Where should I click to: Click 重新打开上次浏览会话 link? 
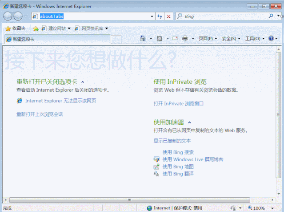click(x=40, y=114)
